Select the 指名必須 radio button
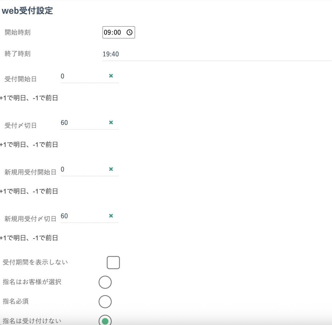The image size is (332, 325). (x=105, y=302)
